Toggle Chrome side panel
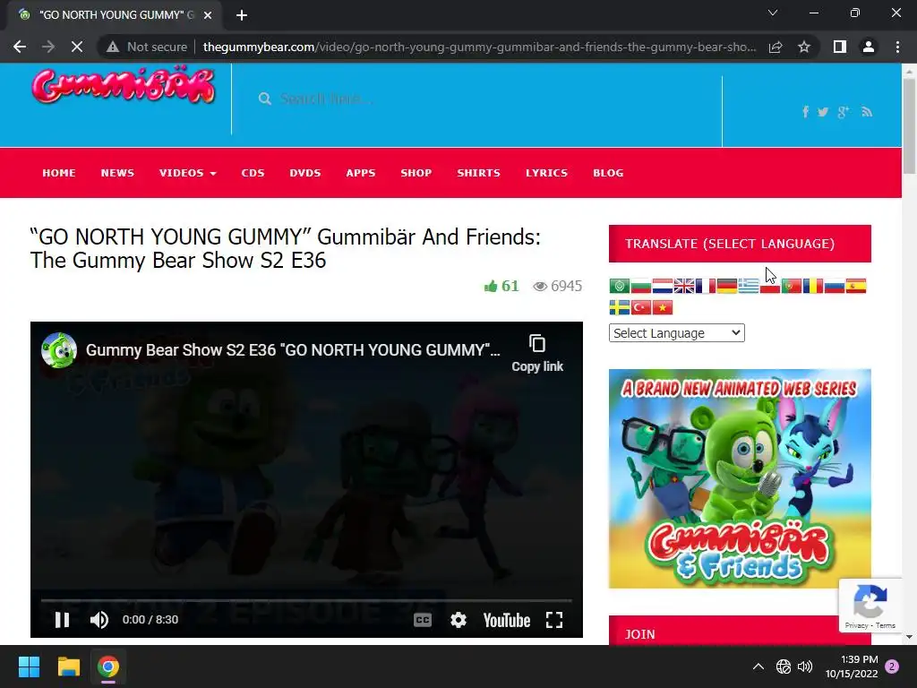Image resolution: width=917 pixels, height=688 pixels. pos(840,47)
